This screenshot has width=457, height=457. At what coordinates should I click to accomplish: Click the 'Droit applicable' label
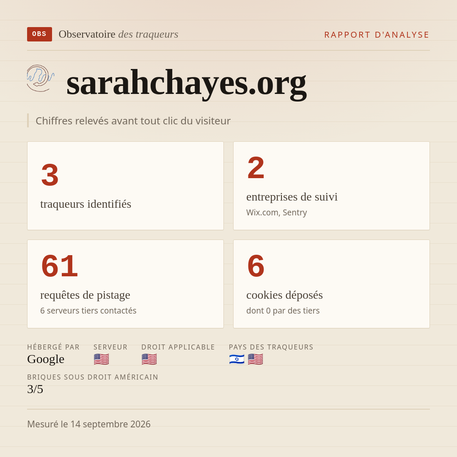(x=178, y=347)
